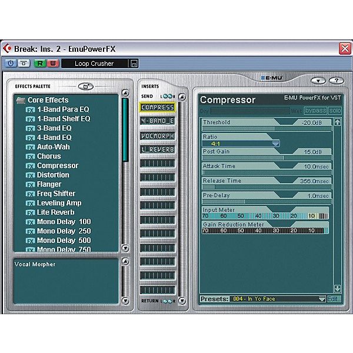Open the Presets dropdown showing In Yo Face
353x353 pixels.
tap(278, 299)
